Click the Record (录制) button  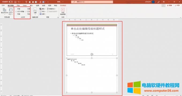169,6
